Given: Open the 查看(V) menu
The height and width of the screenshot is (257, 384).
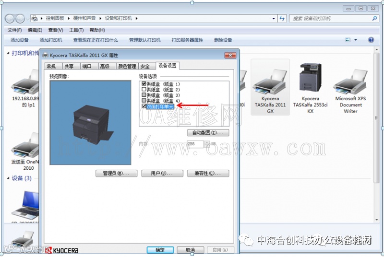Looking at the screenshot, I should click(x=56, y=30).
